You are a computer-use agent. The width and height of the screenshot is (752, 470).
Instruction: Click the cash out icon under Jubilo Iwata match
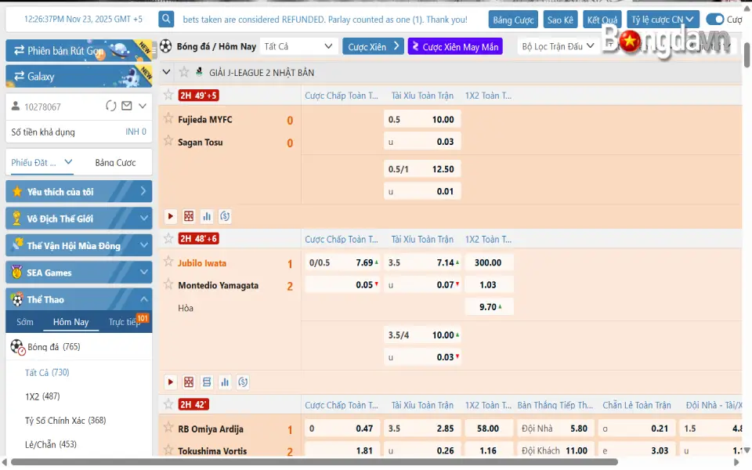click(243, 382)
